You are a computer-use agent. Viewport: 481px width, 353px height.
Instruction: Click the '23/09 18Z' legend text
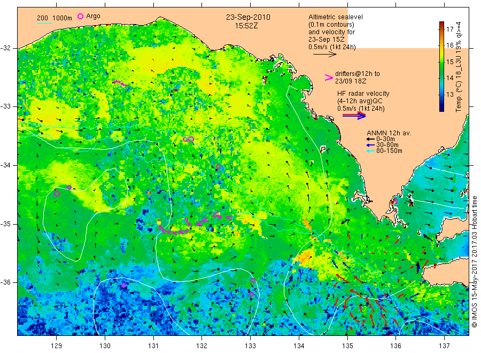pyautogui.click(x=351, y=81)
